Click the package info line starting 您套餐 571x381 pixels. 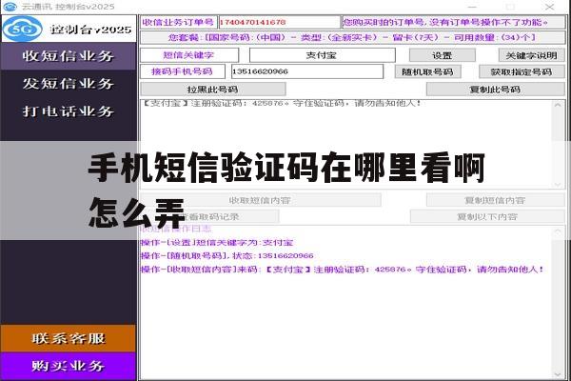352,37
